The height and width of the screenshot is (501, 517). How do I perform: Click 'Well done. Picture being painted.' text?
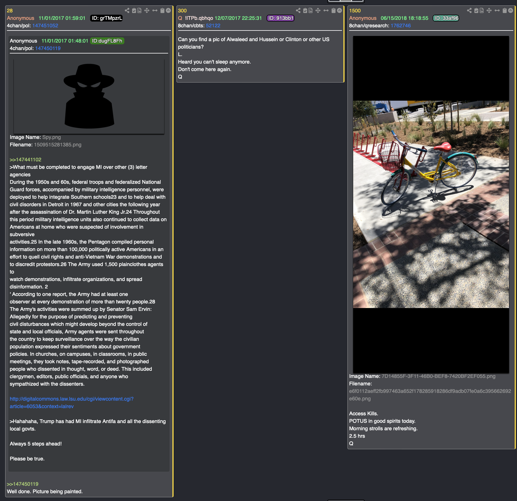(x=45, y=492)
